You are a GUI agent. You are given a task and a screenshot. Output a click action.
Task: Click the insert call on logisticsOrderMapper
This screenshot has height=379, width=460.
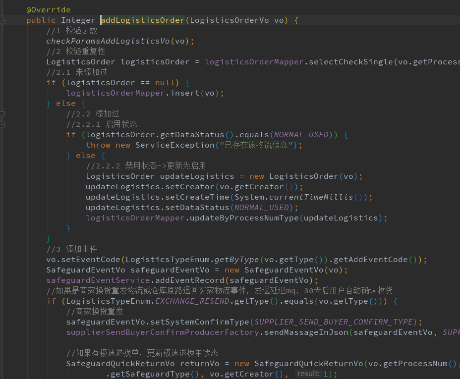pyautogui.click(x=185, y=93)
